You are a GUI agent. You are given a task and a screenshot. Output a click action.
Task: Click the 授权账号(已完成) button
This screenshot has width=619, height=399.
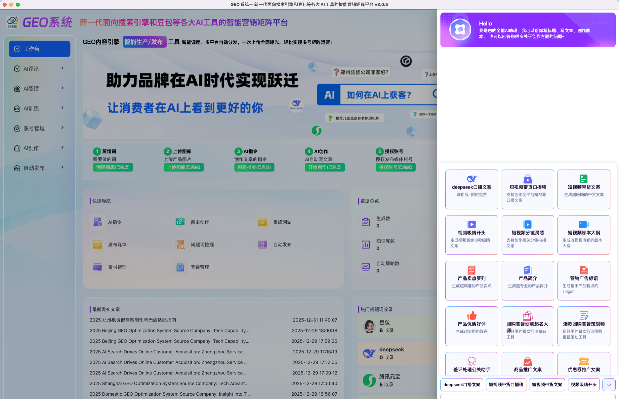coord(395,167)
